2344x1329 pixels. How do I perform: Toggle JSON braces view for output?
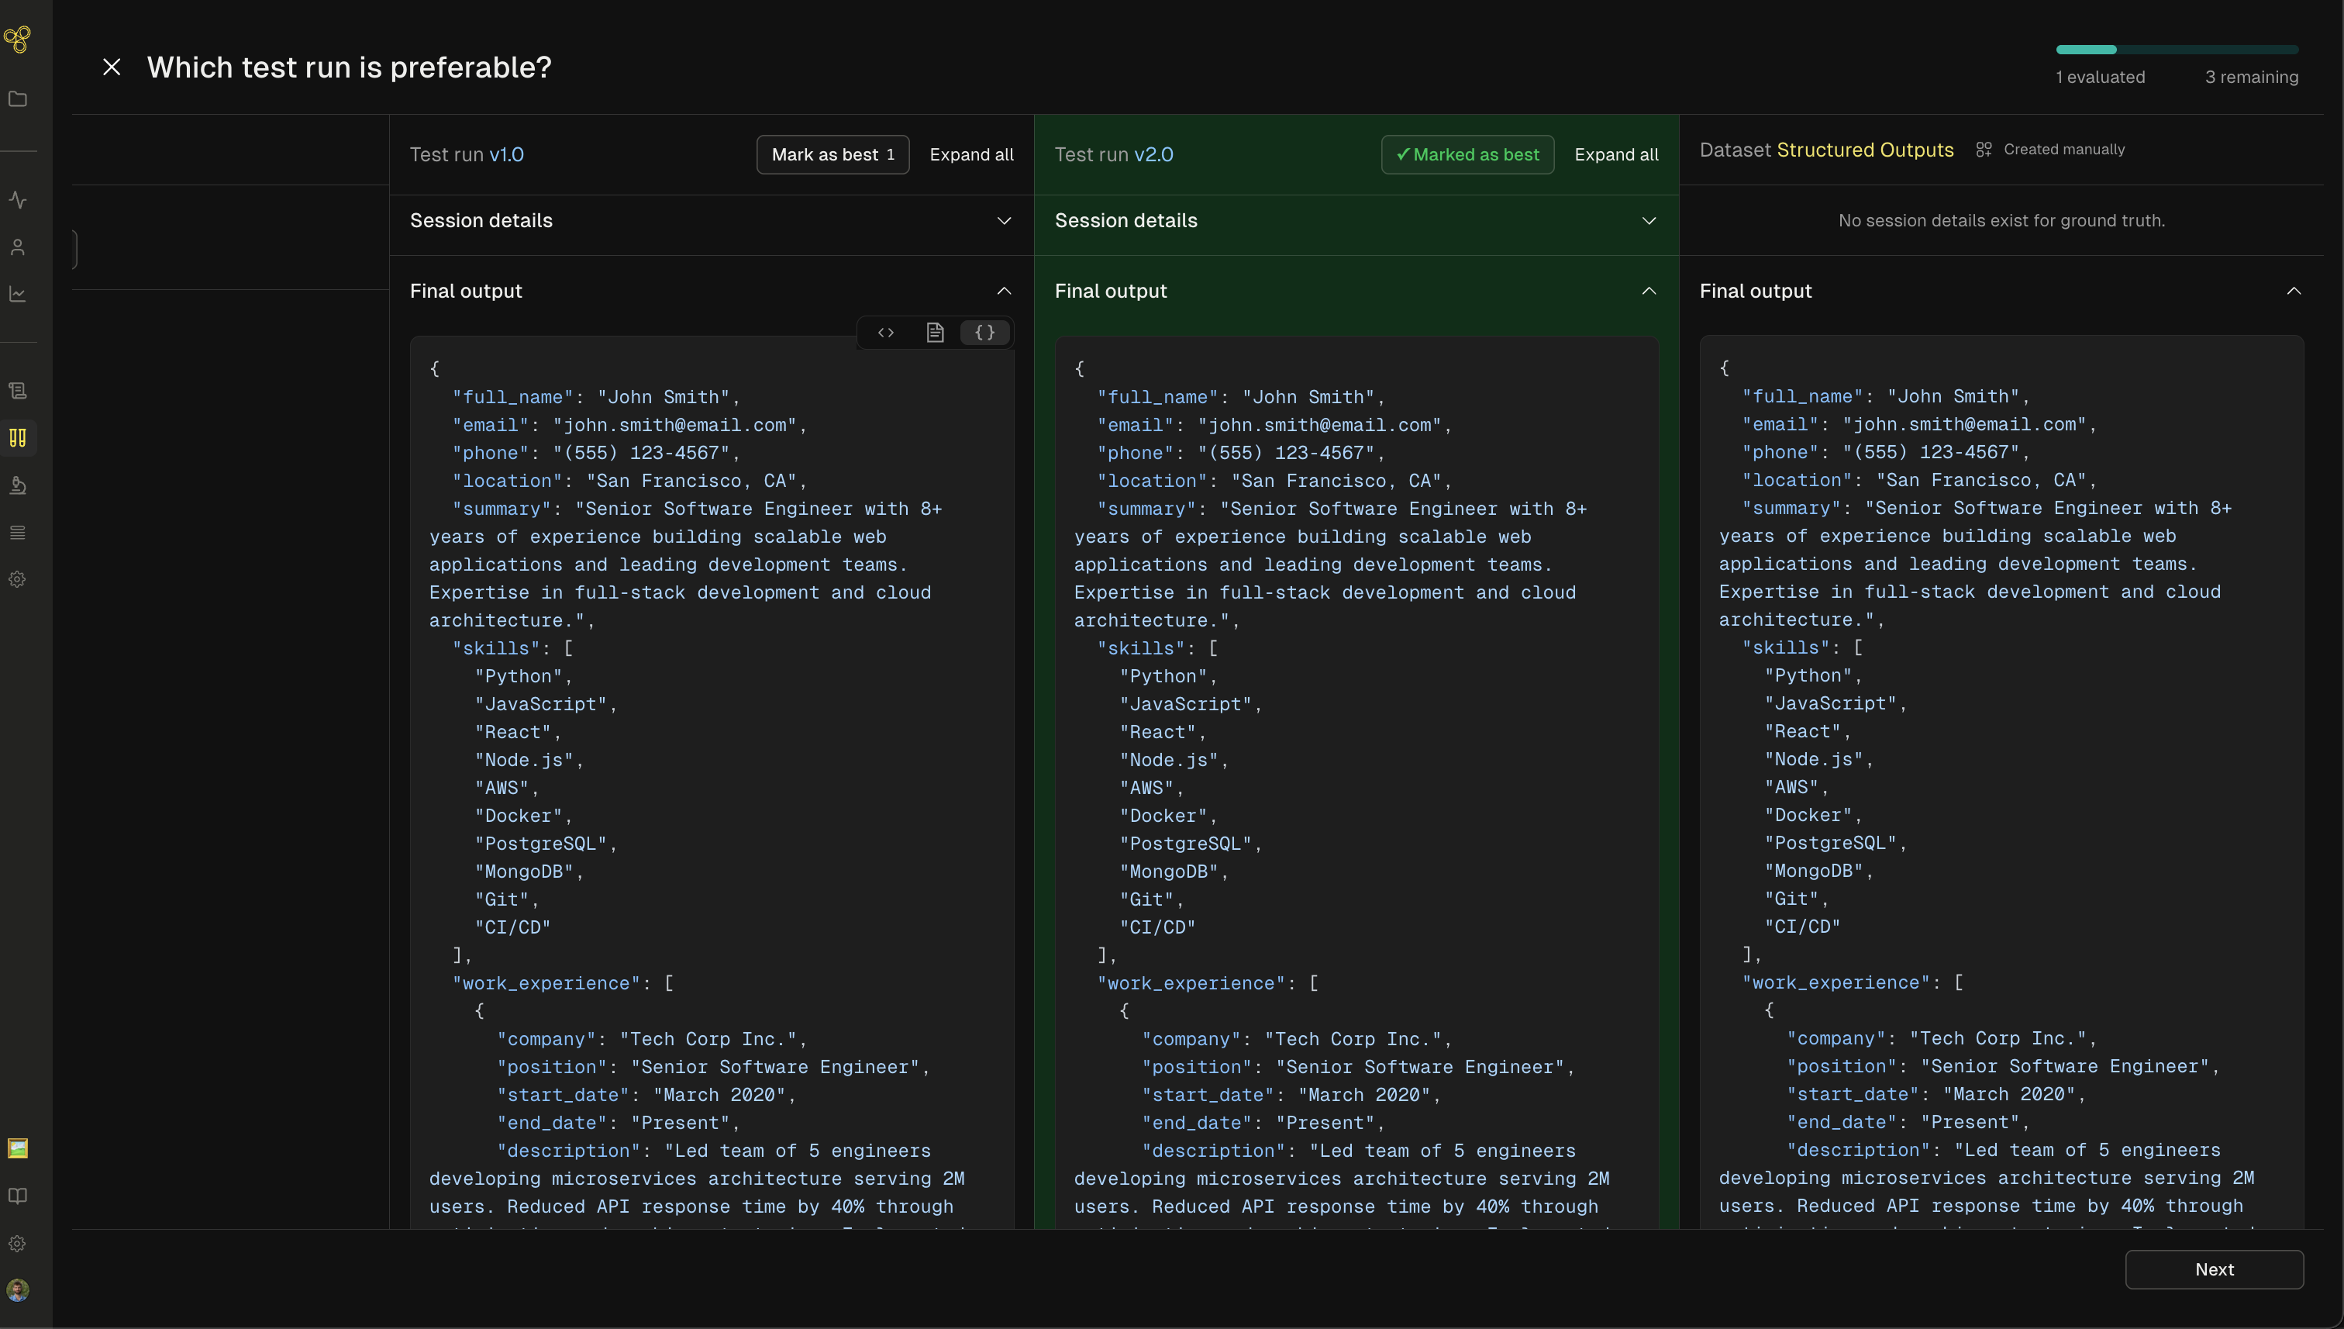click(984, 332)
